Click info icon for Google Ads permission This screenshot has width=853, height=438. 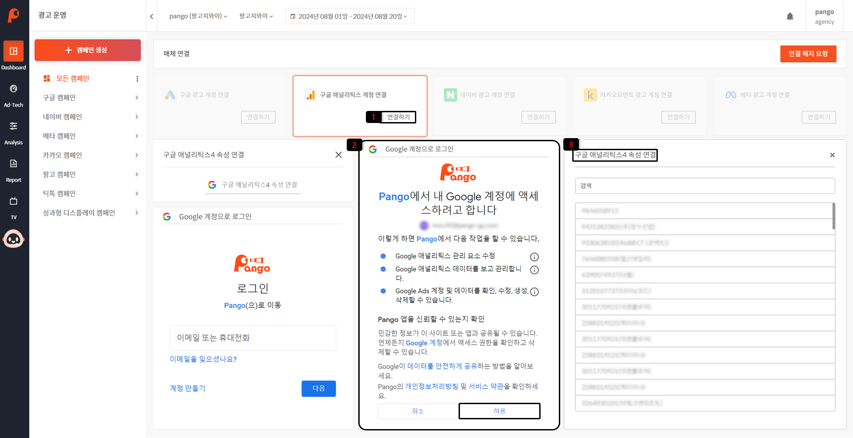click(534, 292)
